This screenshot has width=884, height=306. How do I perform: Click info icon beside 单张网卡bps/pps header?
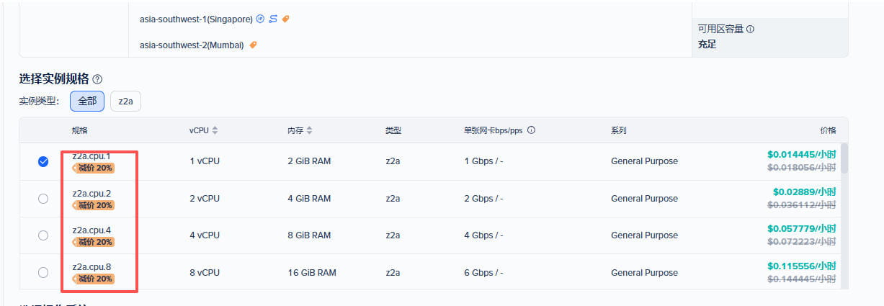(531, 131)
